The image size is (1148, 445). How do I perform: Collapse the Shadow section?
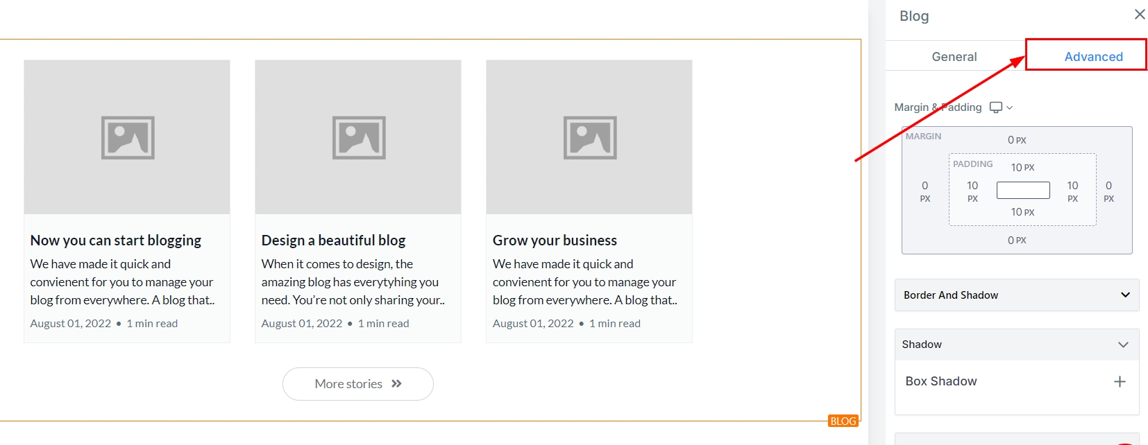(x=1123, y=344)
